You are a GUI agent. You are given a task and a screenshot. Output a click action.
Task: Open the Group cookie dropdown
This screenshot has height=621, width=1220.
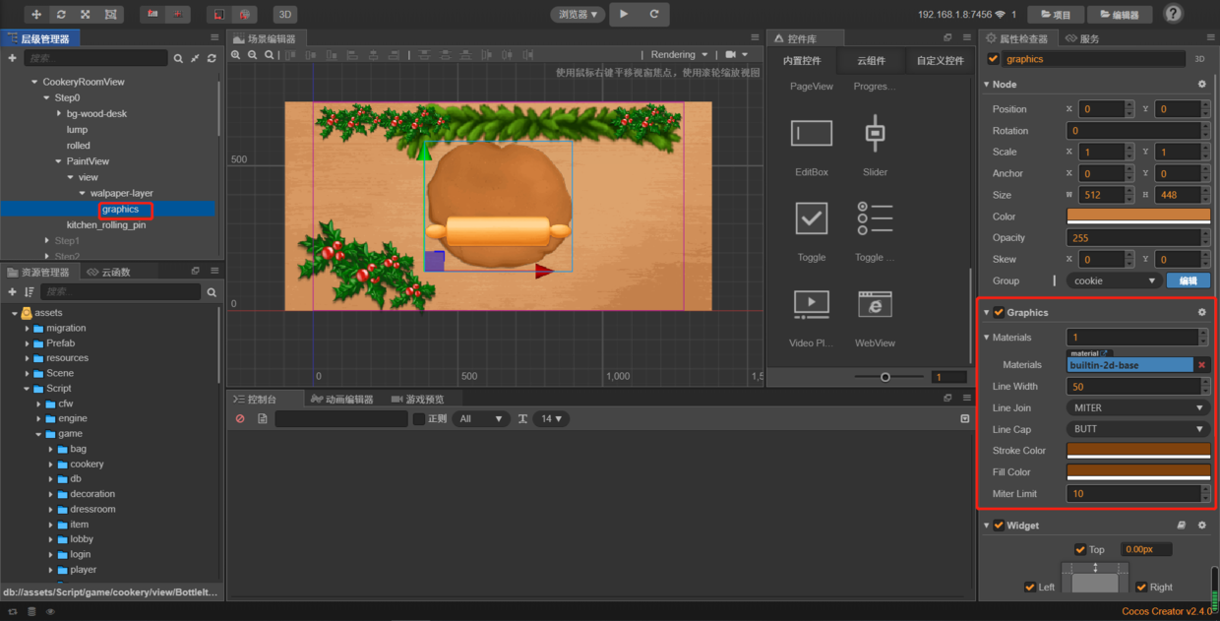pos(1114,280)
